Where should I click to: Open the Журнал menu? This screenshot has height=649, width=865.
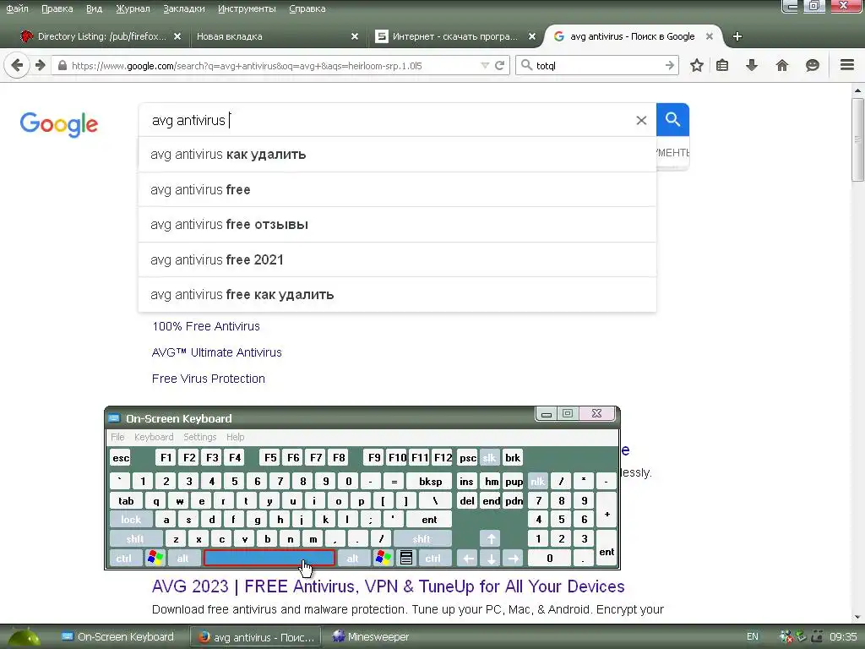(x=133, y=8)
